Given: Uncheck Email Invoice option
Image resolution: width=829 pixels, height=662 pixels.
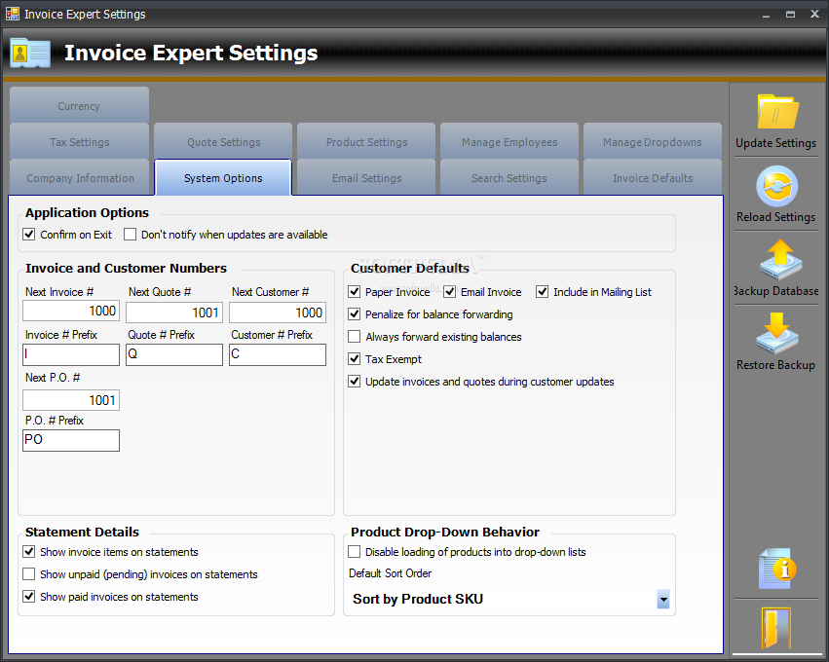Looking at the screenshot, I should tap(449, 292).
